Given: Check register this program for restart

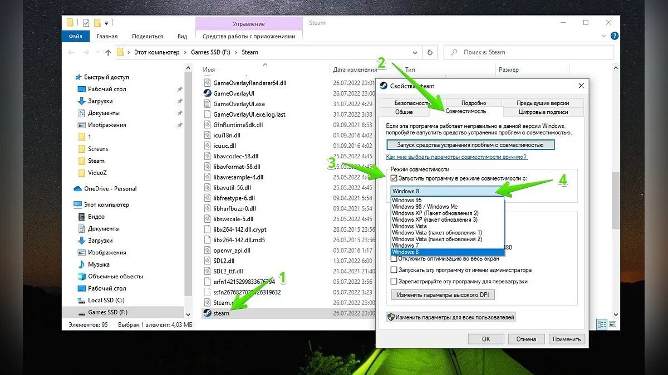Looking at the screenshot, I should point(394,282).
